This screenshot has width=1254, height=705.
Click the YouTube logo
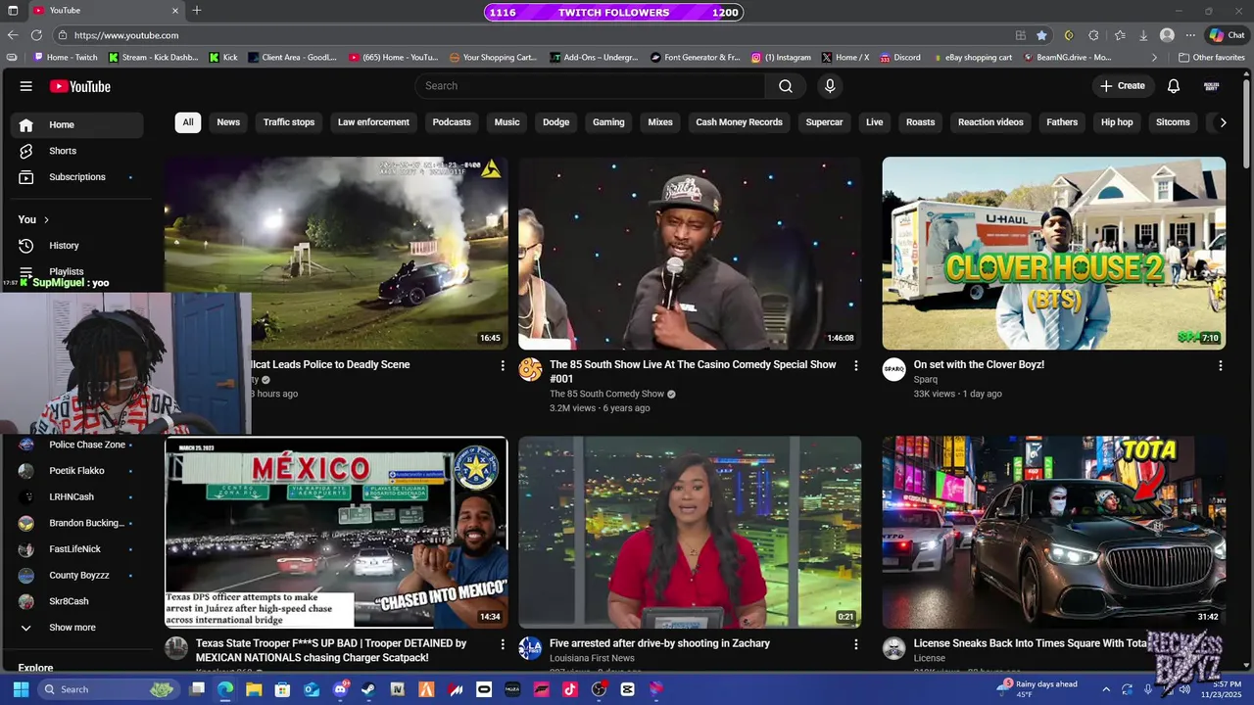coord(80,86)
